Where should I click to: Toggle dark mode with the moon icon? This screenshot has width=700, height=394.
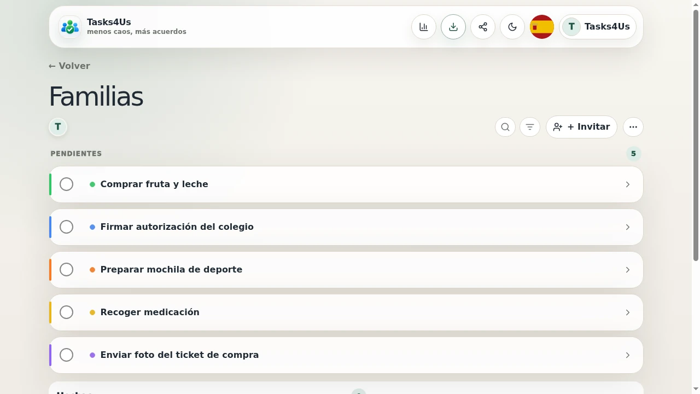click(x=512, y=27)
